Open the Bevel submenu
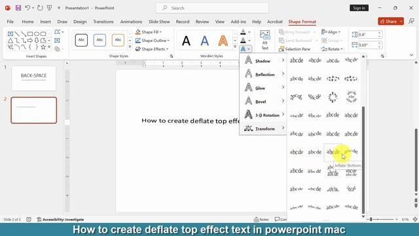This screenshot has height=236, width=419. coord(263,101)
